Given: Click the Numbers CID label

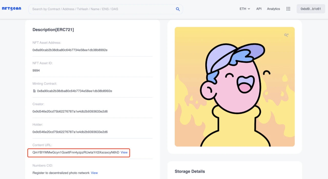Looking at the screenshot, I should click(43, 165).
